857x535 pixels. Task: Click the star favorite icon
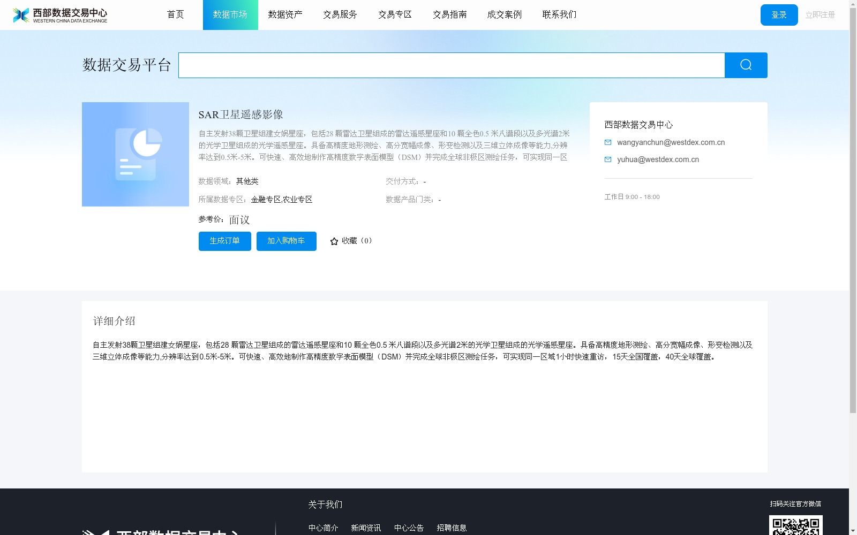(334, 241)
